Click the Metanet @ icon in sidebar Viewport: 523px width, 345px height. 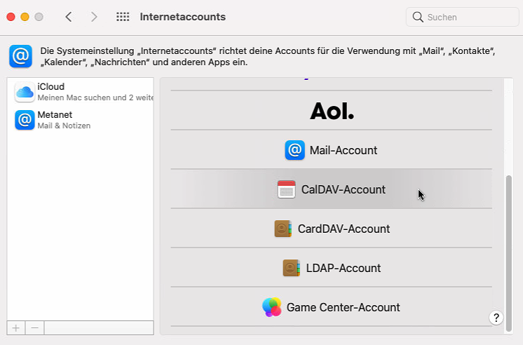point(25,120)
